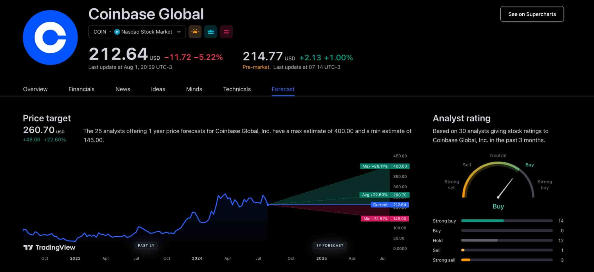Click the teal crown badge icon
The height and width of the screenshot is (272, 594).
pos(211,32)
